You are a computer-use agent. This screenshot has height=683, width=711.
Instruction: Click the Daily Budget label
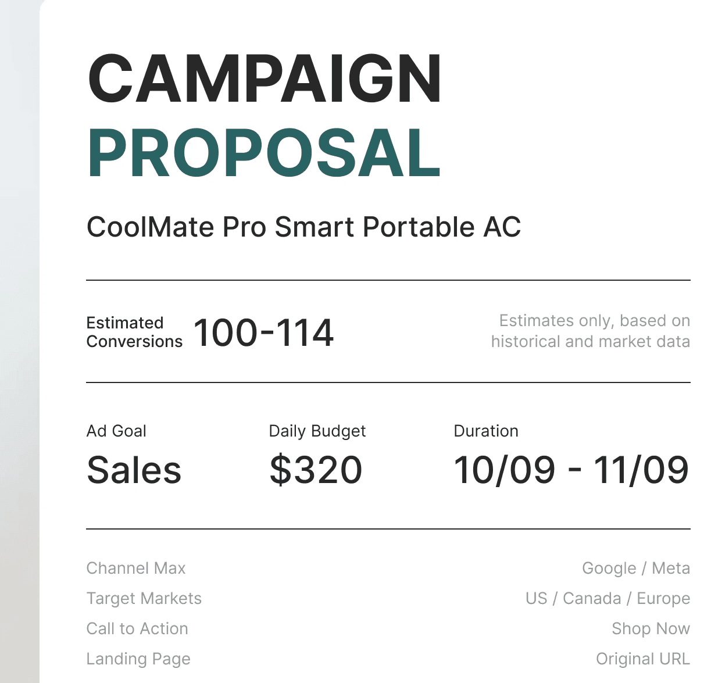pyautogui.click(x=317, y=431)
